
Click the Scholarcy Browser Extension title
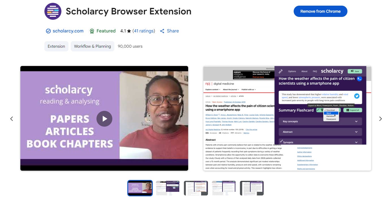point(128,11)
